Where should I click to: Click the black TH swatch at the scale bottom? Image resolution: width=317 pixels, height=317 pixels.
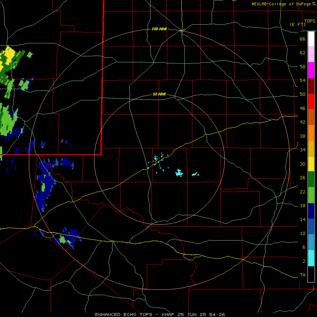(x=311, y=274)
